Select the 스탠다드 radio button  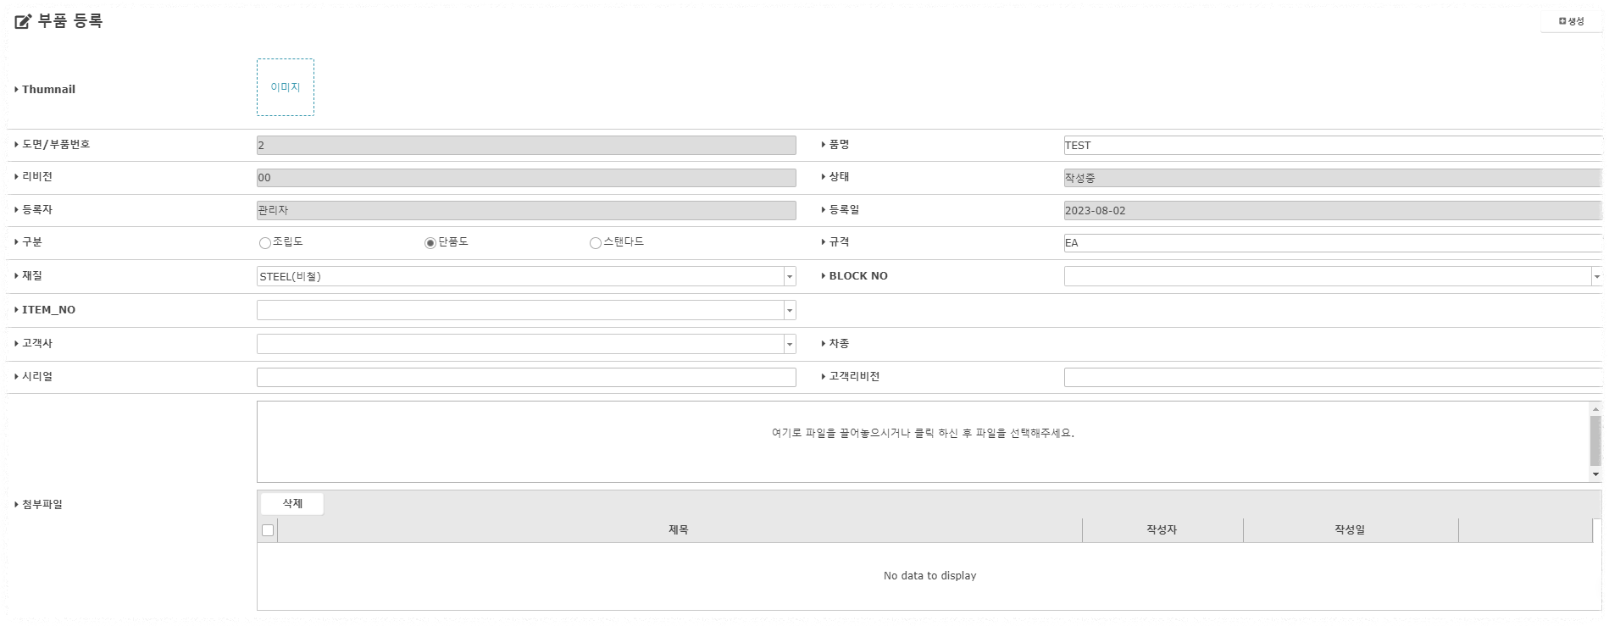click(596, 243)
